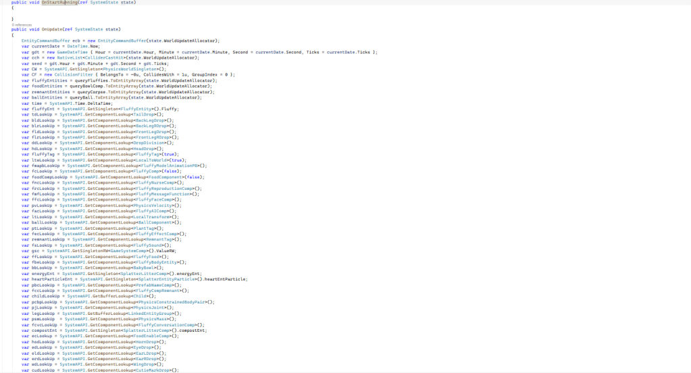Viewport: 691px width, 373px height.
Task: Click 'FrontLegRDrop' in the flrLookUp line
Action: pos(153,137)
